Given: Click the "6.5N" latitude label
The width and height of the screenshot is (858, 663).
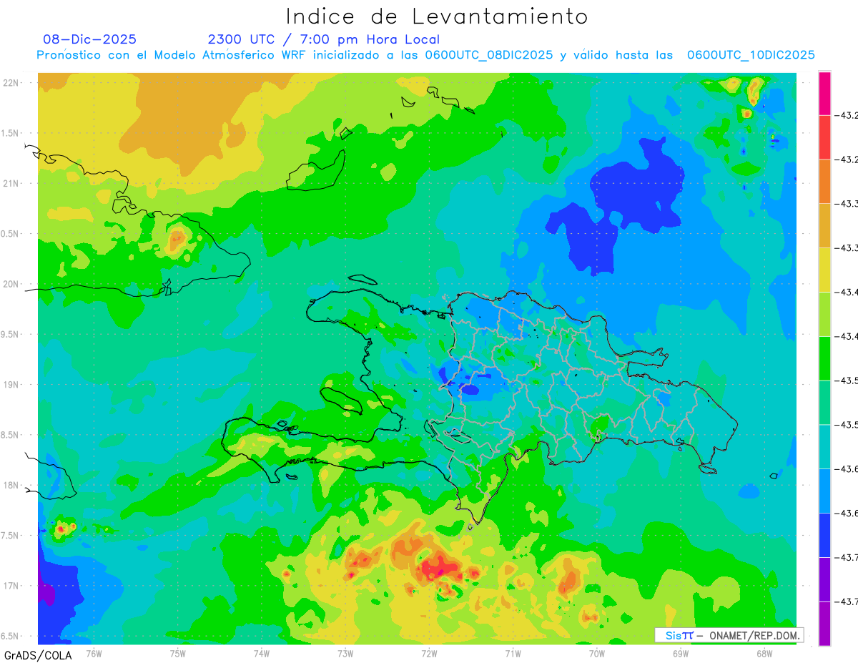Looking at the screenshot, I should 11,637.
